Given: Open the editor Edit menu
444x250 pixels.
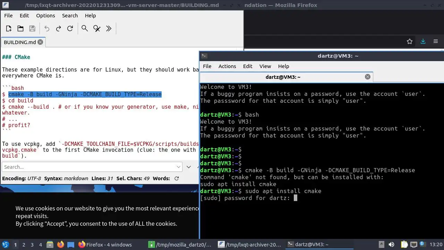Looking at the screenshot, I should pos(24,16).
